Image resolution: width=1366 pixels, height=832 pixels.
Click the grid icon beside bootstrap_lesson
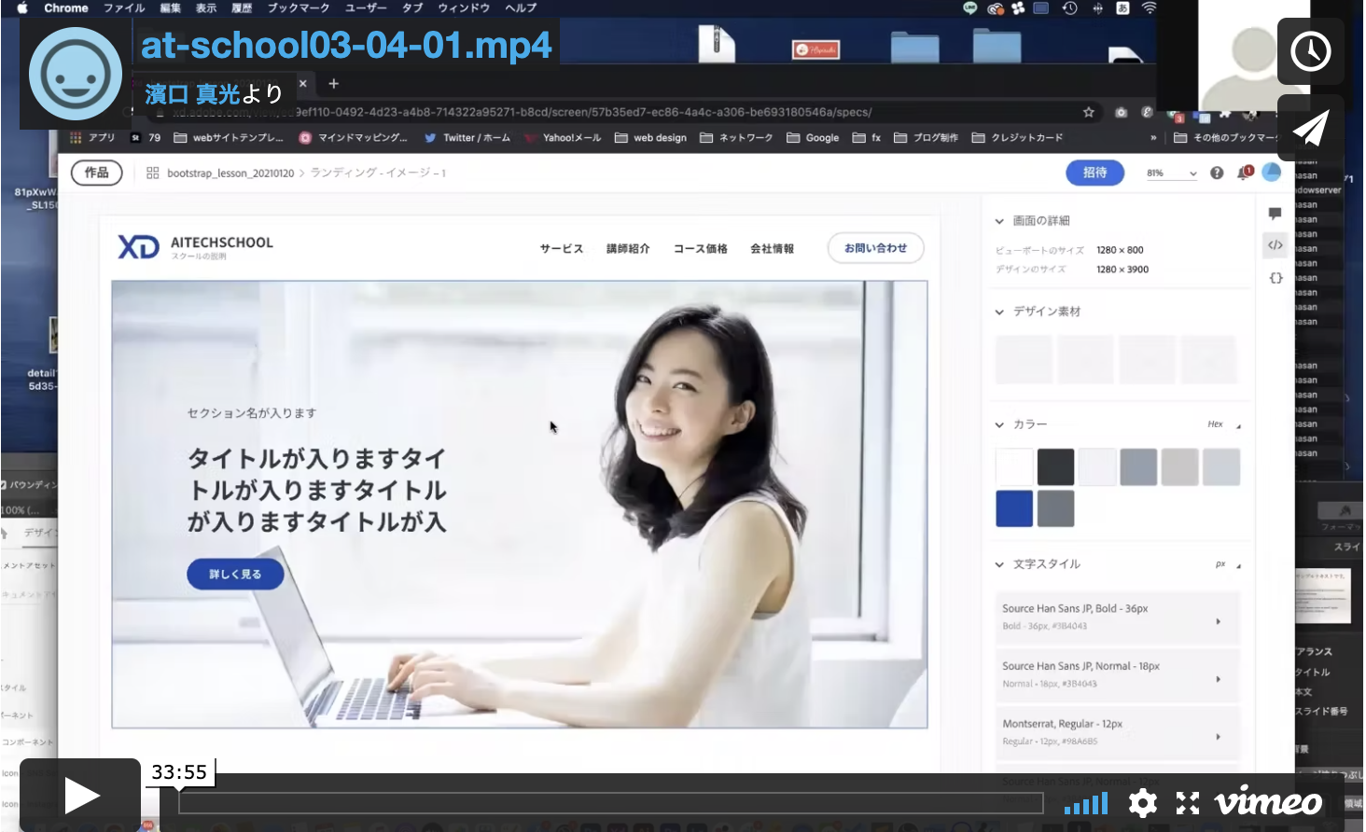tap(153, 173)
